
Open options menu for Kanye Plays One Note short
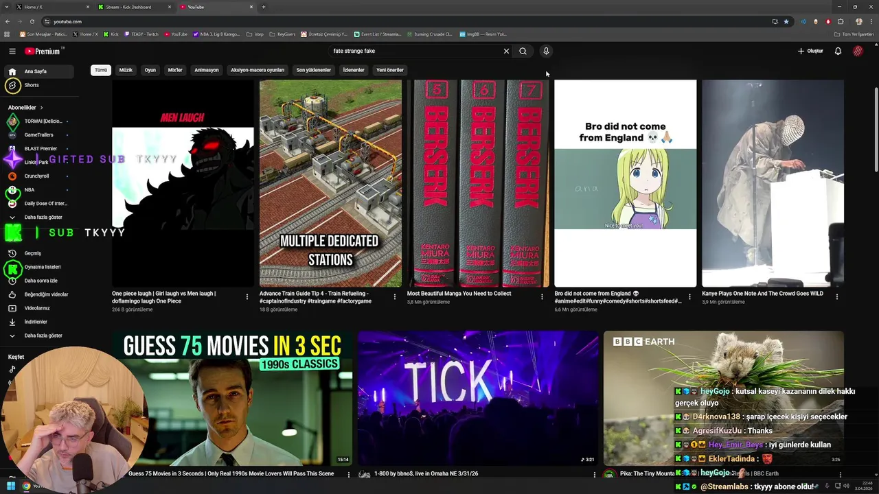click(x=837, y=296)
